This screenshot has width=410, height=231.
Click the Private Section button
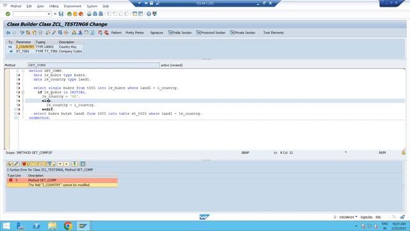point(243,33)
